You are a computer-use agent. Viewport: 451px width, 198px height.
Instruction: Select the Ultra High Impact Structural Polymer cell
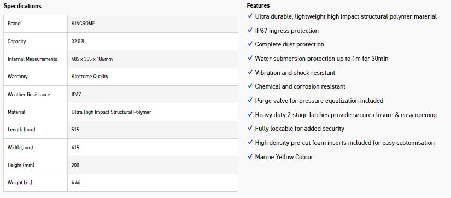coord(153,112)
